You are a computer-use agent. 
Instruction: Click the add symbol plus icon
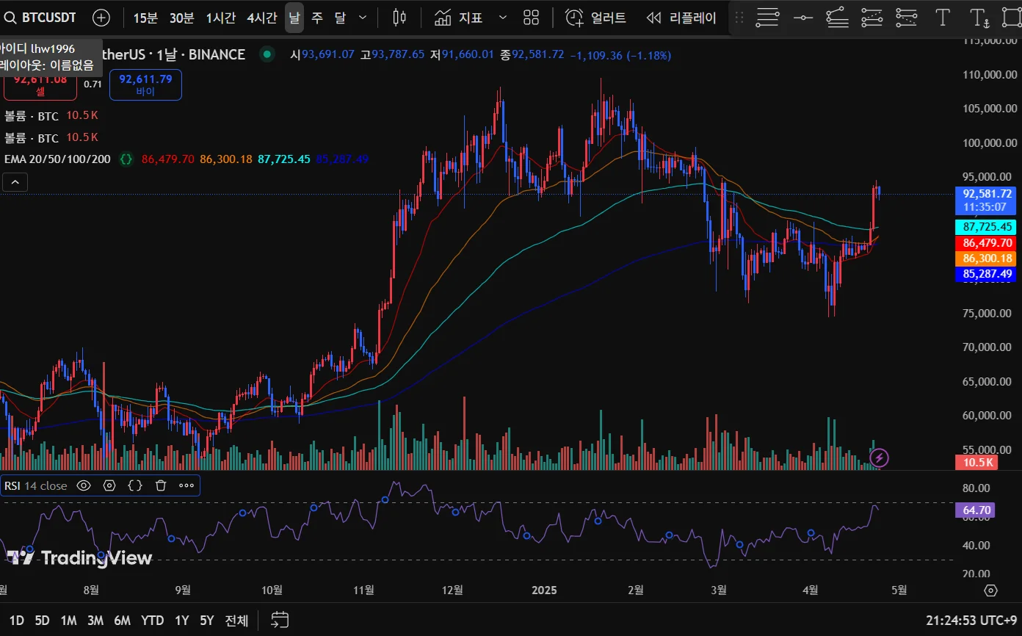101,18
